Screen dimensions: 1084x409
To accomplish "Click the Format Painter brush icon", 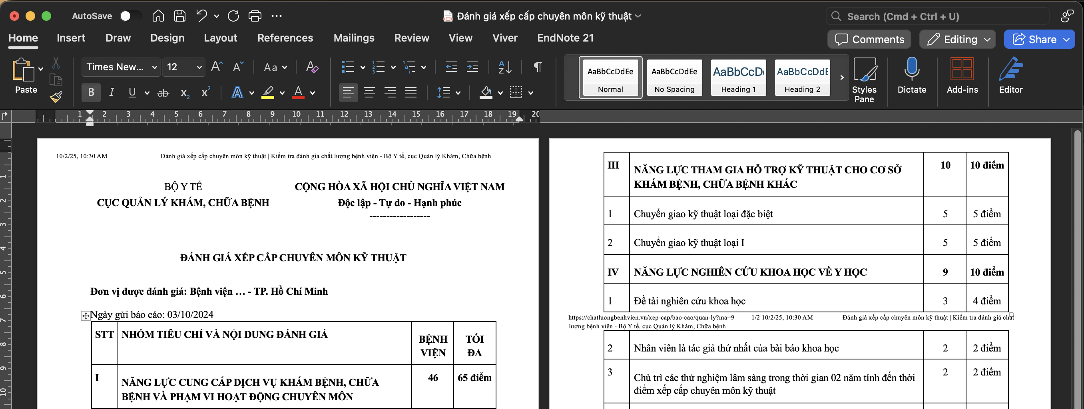I will point(56,97).
